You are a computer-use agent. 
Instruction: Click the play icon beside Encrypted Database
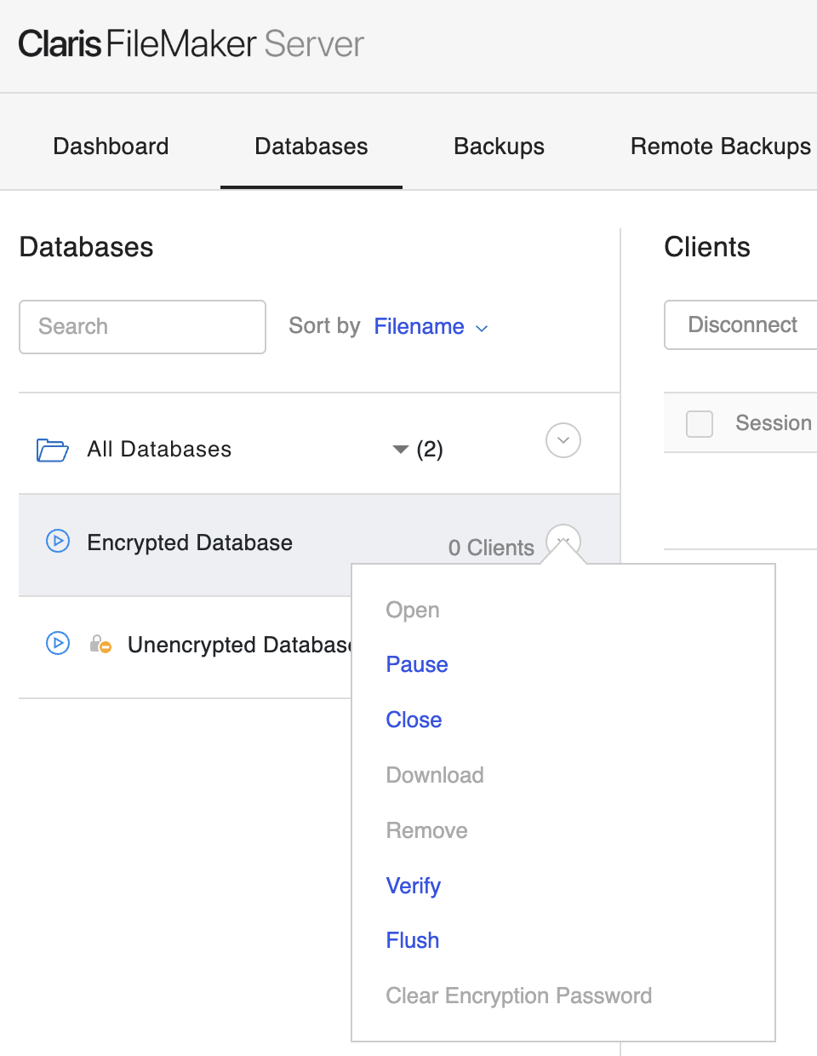57,541
